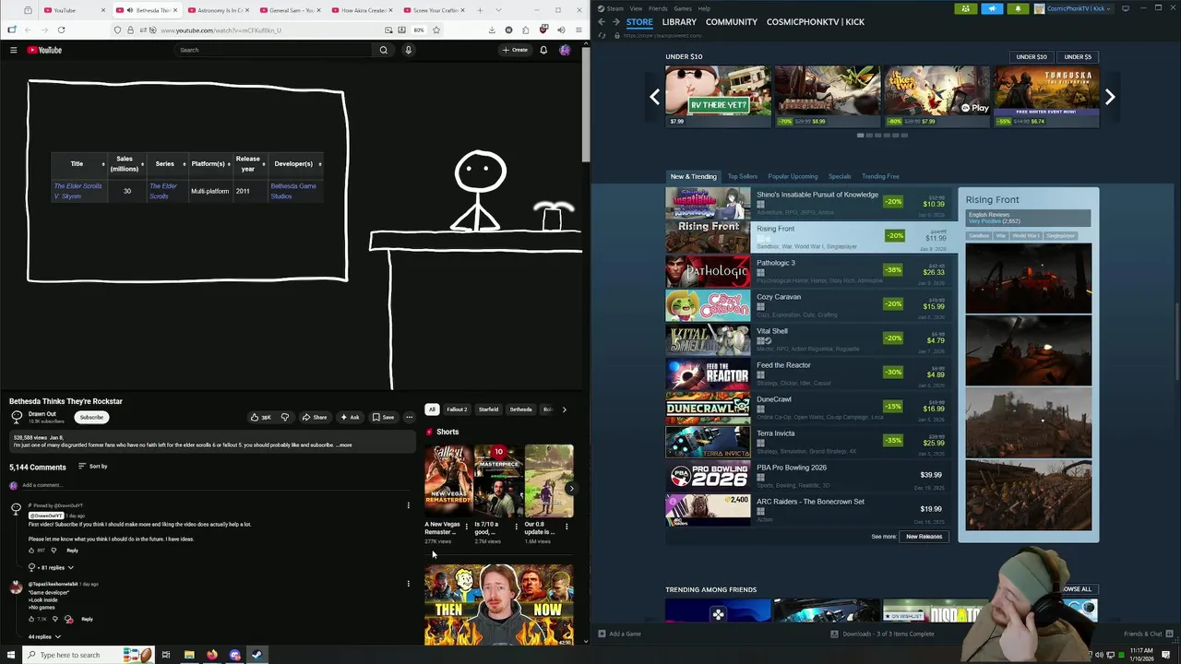
Task: Toggle Under $10 price filter in Steam
Action: pyautogui.click(x=1032, y=57)
